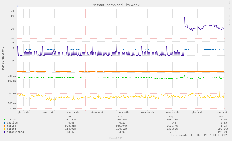232x141 pixels.
Task: Click the graph title 'Netstat, combined - by week'
Action: point(116,5)
